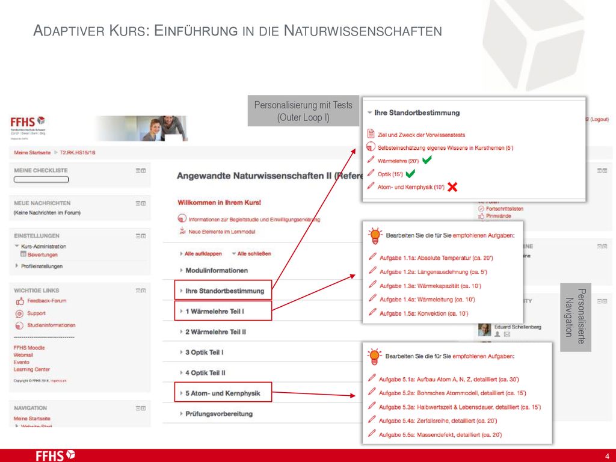Click the pencil icon for Aufgabe 5.2a

click(x=372, y=392)
